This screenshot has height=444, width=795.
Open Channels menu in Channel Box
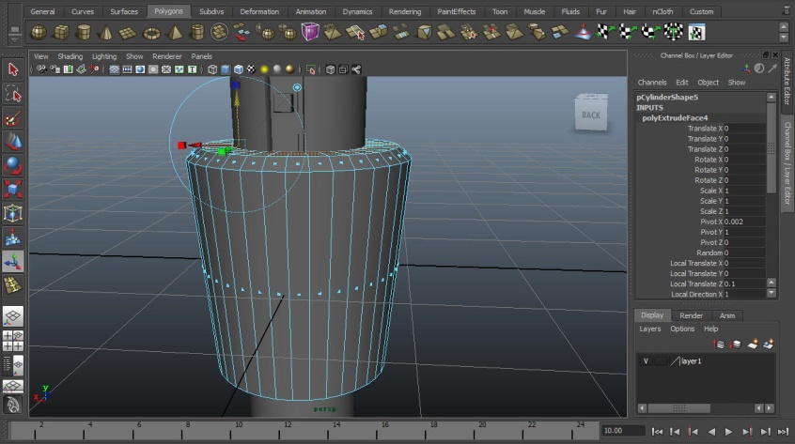(651, 83)
